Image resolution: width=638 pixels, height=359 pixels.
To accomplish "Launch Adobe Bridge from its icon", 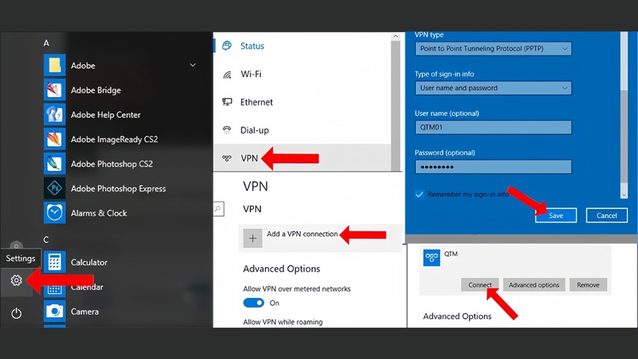I will click(54, 90).
